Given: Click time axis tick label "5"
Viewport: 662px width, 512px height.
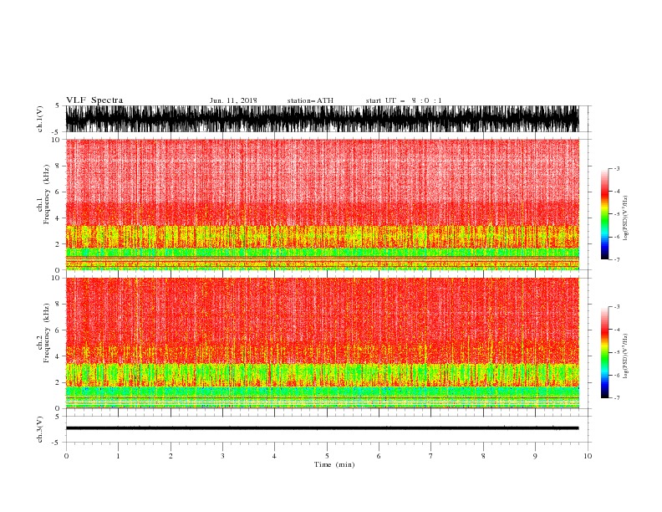Looking at the screenshot, I should coord(327,456).
